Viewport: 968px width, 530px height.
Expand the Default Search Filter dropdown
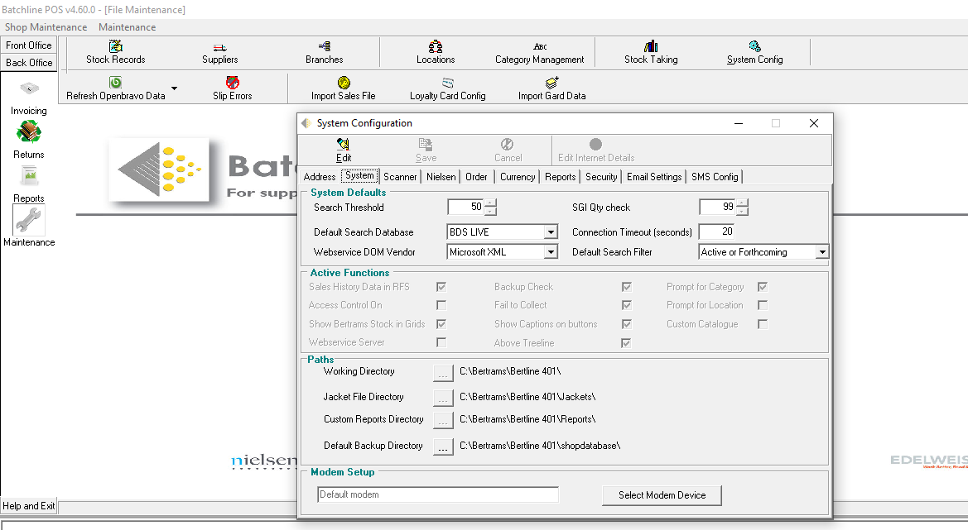[821, 252]
